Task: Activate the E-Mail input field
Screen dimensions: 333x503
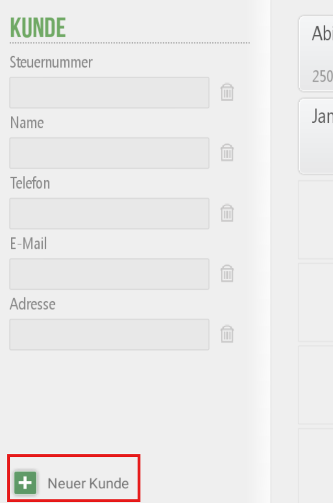Action: (x=109, y=274)
